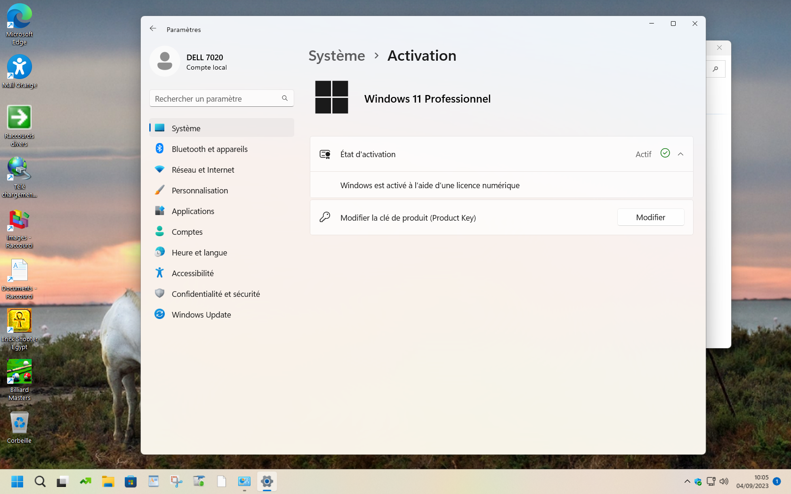Screen dimensions: 791x494
Task: Open taskbar Search magnifier
Action: [40, 481]
